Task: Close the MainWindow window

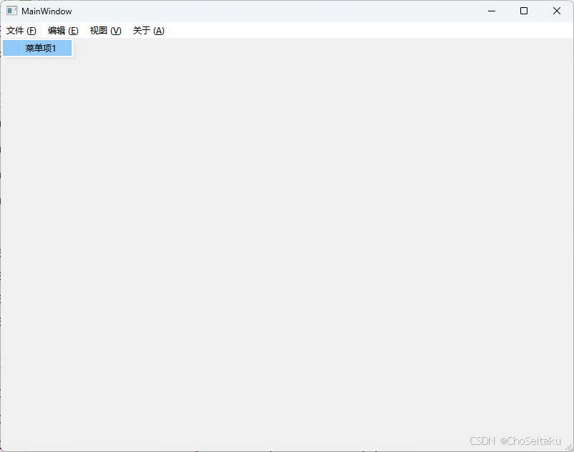Action: (x=556, y=11)
